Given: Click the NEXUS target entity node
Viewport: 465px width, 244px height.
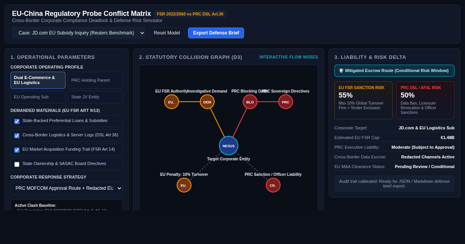Looking at the screenshot, I should click(x=229, y=146).
